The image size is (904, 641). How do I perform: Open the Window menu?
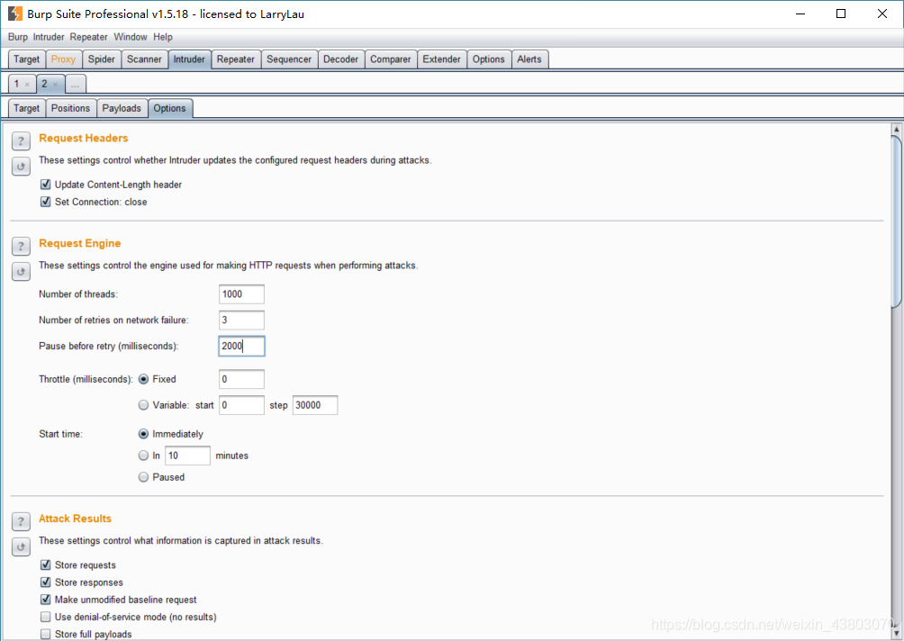point(131,37)
